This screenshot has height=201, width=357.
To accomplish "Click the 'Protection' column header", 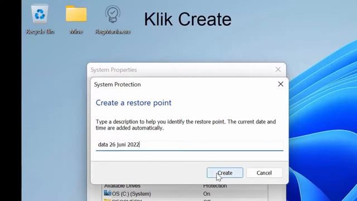I will (x=215, y=186).
